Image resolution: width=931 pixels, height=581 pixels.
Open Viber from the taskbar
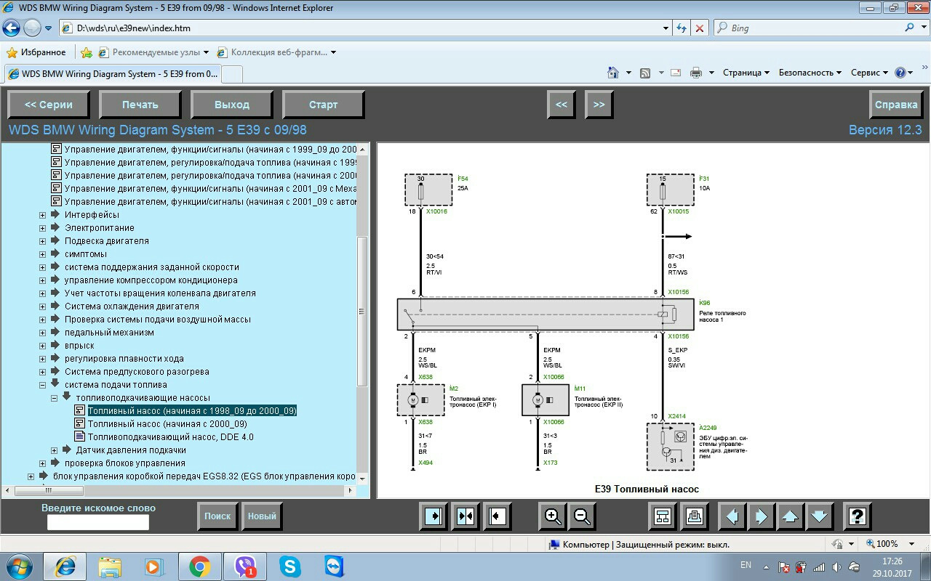pyautogui.click(x=245, y=566)
